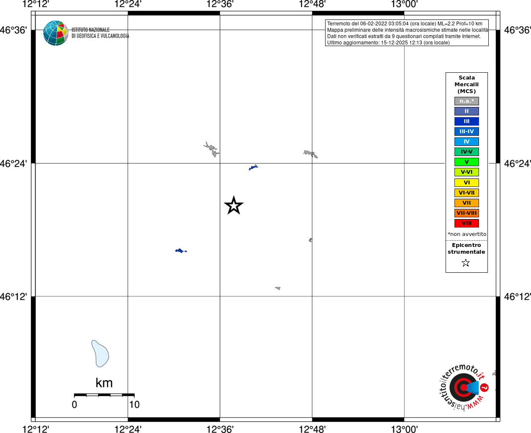Click the 'Terremoto del 06-02-2022' info line

click(x=405, y=24)
